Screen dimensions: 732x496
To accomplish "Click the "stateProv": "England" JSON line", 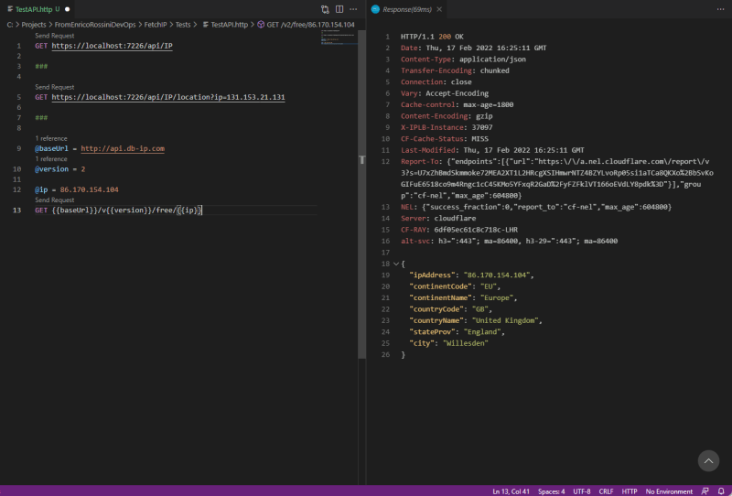I will 457,332.
